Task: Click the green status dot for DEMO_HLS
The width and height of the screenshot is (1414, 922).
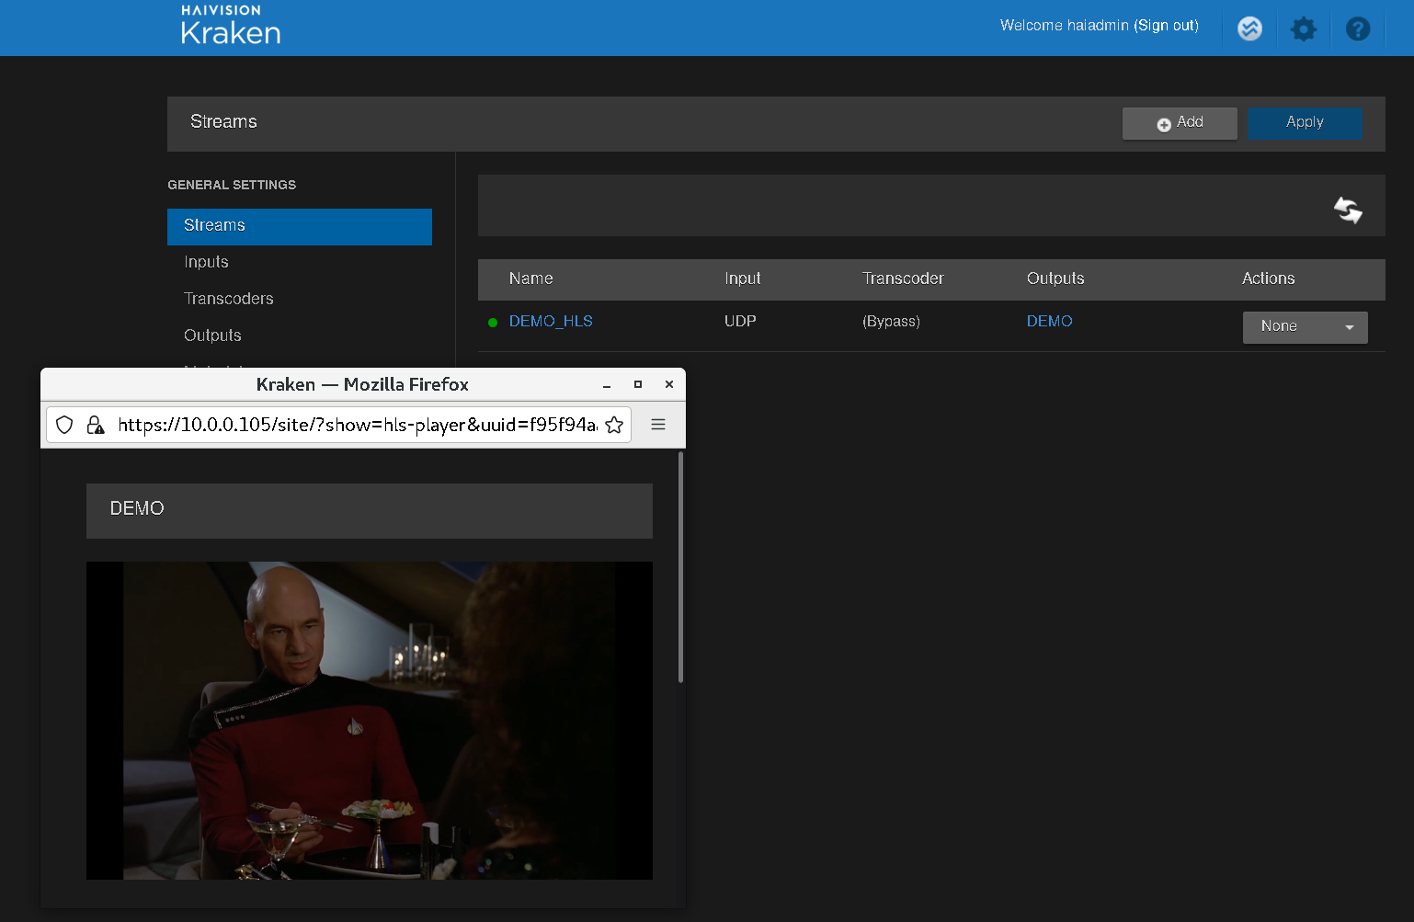Action: pos(493,323)
